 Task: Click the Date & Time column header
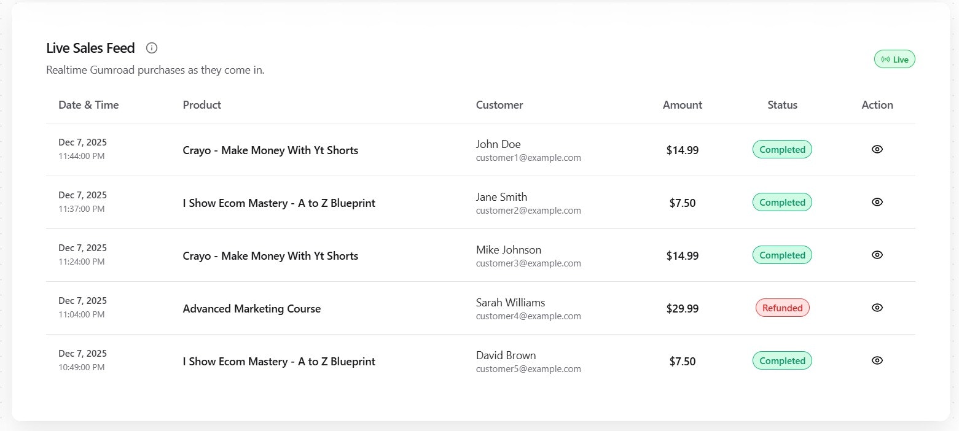click(x=88, y=105)
